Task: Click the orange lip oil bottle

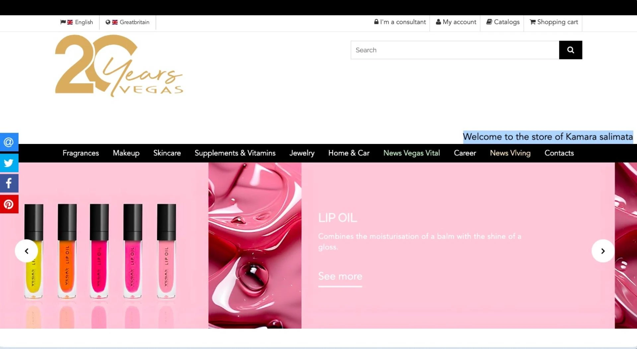Action: [67, 251]
